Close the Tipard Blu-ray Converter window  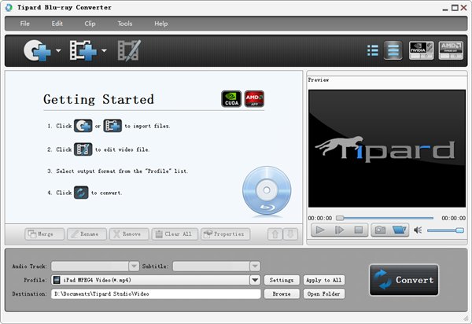[464, 8]
